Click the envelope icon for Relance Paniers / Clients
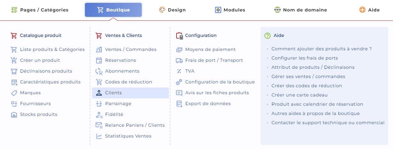393x149 pixels. pyautogui.click(x=99, y=125)
